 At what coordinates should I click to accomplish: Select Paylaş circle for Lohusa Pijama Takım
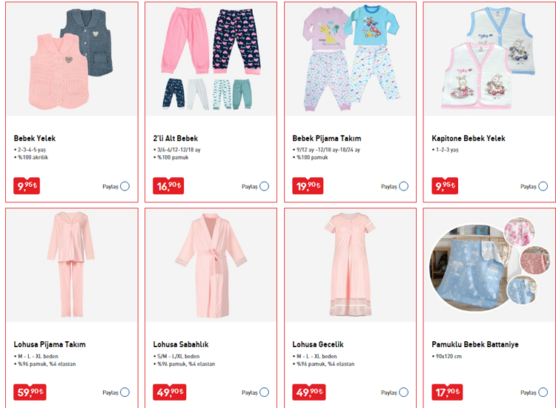click(125, 392)
